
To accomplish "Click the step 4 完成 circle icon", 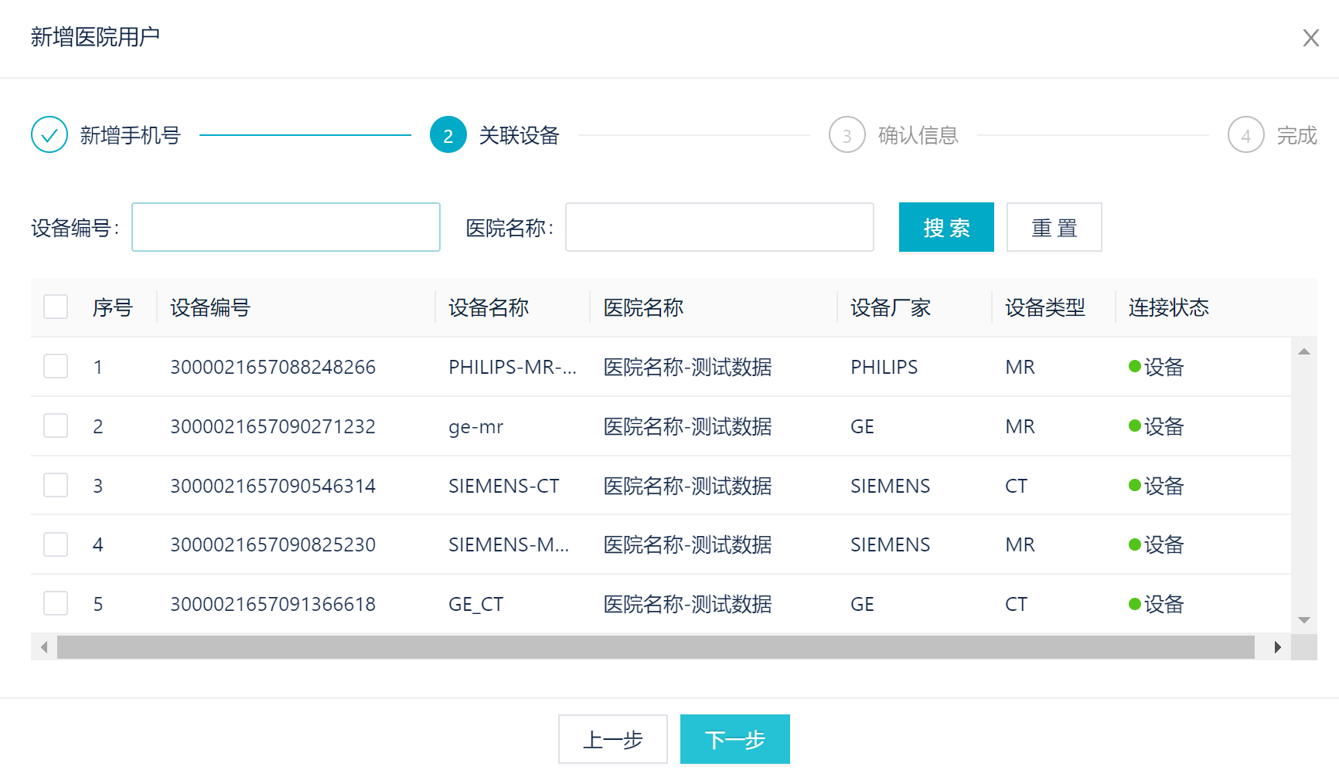I will click(x=1245, y=134).
